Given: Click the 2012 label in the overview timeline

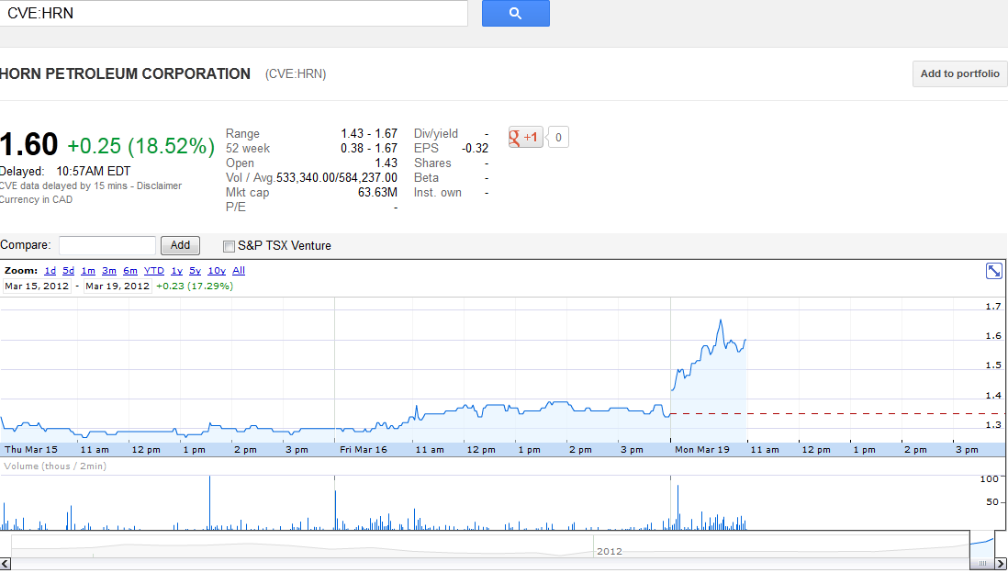Looking at the screenshot, I should coord(610,551).
